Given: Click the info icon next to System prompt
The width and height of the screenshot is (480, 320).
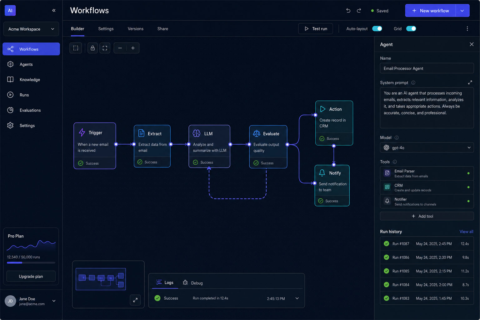Looking at the screenshot, I should tap(413, 82).
